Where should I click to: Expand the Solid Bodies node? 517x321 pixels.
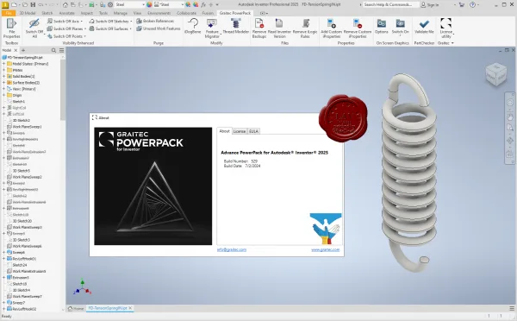(x=3, y=76)
